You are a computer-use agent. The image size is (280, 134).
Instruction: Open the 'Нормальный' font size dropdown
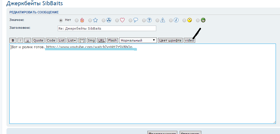pyautogui.click(x=138, y=40)
